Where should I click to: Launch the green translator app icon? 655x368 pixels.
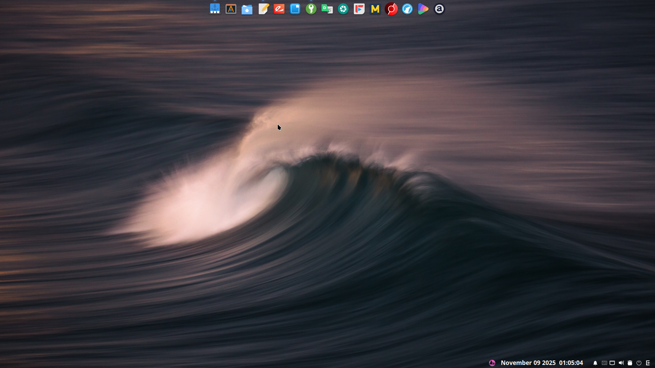click(x=327, y=9)
